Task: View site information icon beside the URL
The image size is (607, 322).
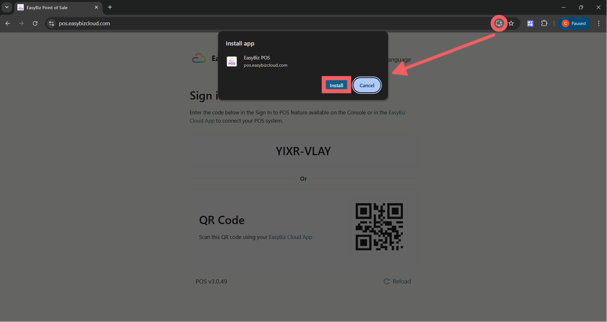Action: (51, 23)
